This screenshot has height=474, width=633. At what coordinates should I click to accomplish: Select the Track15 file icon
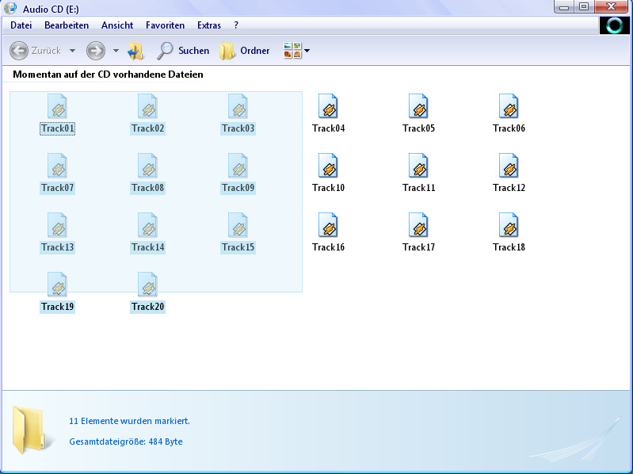tap(238, 224)
